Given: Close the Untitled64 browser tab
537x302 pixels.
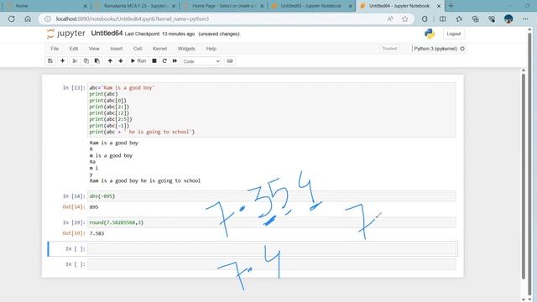Looking at the screenshot, I should [x=439, y=6].
